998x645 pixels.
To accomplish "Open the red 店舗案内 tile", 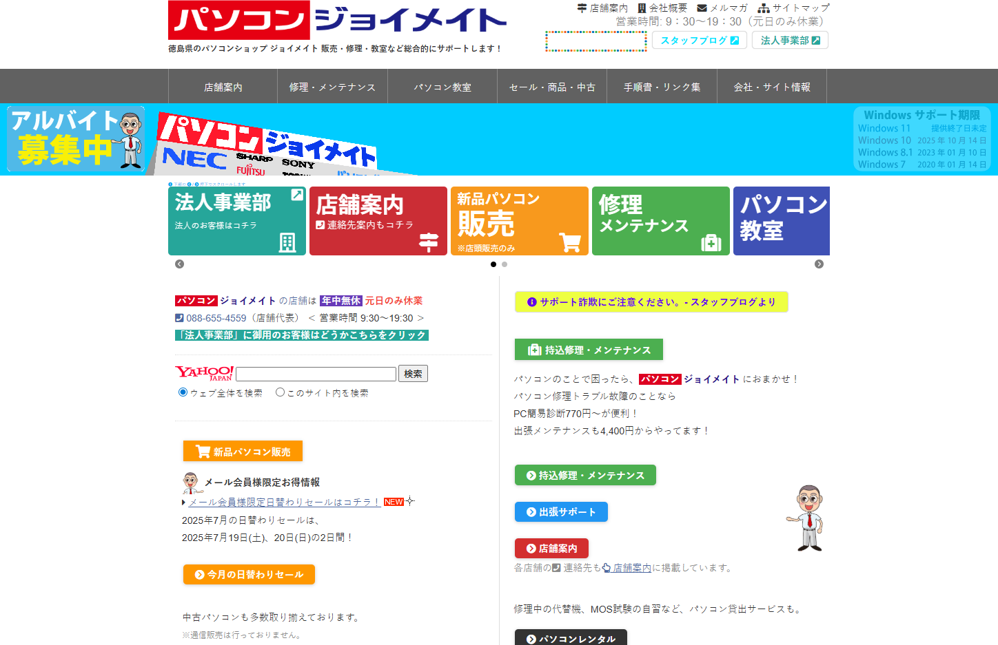I will click(x=378, y=221).
